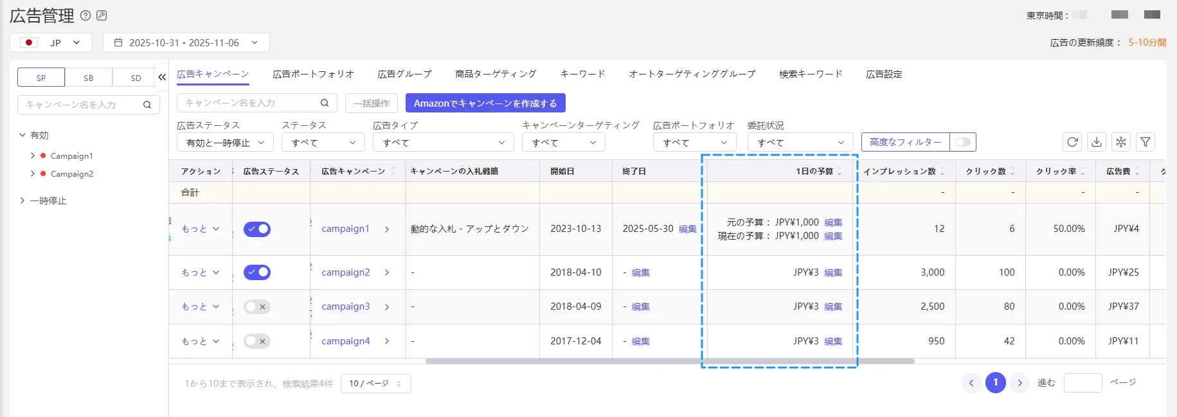Expand Campaign2 in the sidebar tree
Viewport: 1177px width, 417px height.
coord(33,173)
